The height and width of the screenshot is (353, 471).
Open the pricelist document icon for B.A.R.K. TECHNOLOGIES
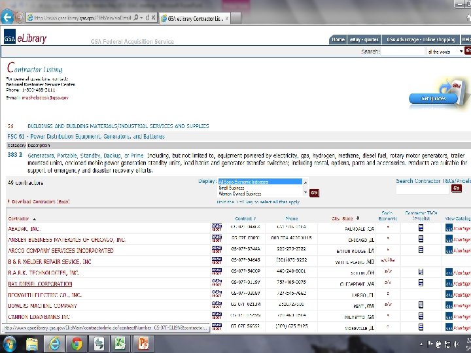(421, 272)
